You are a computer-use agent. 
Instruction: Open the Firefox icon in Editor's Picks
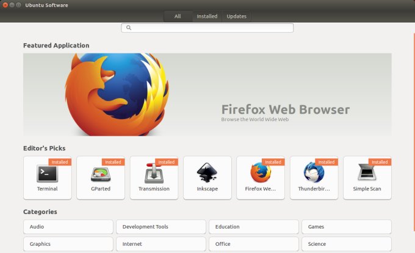click(x=261, y=173)
